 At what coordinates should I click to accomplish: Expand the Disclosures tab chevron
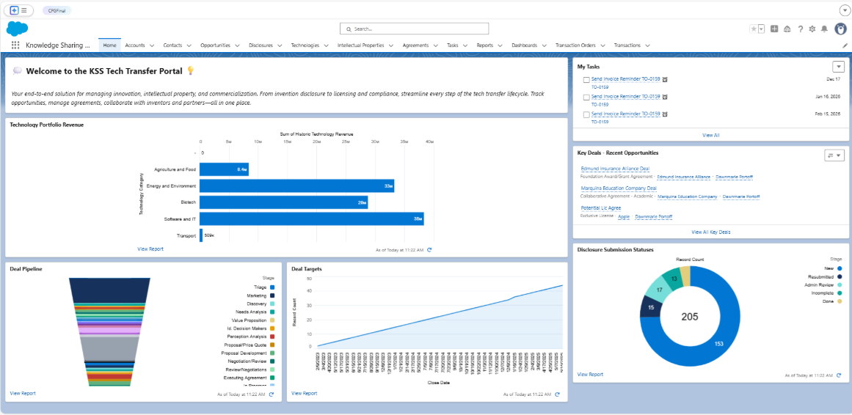coord(280,45)
